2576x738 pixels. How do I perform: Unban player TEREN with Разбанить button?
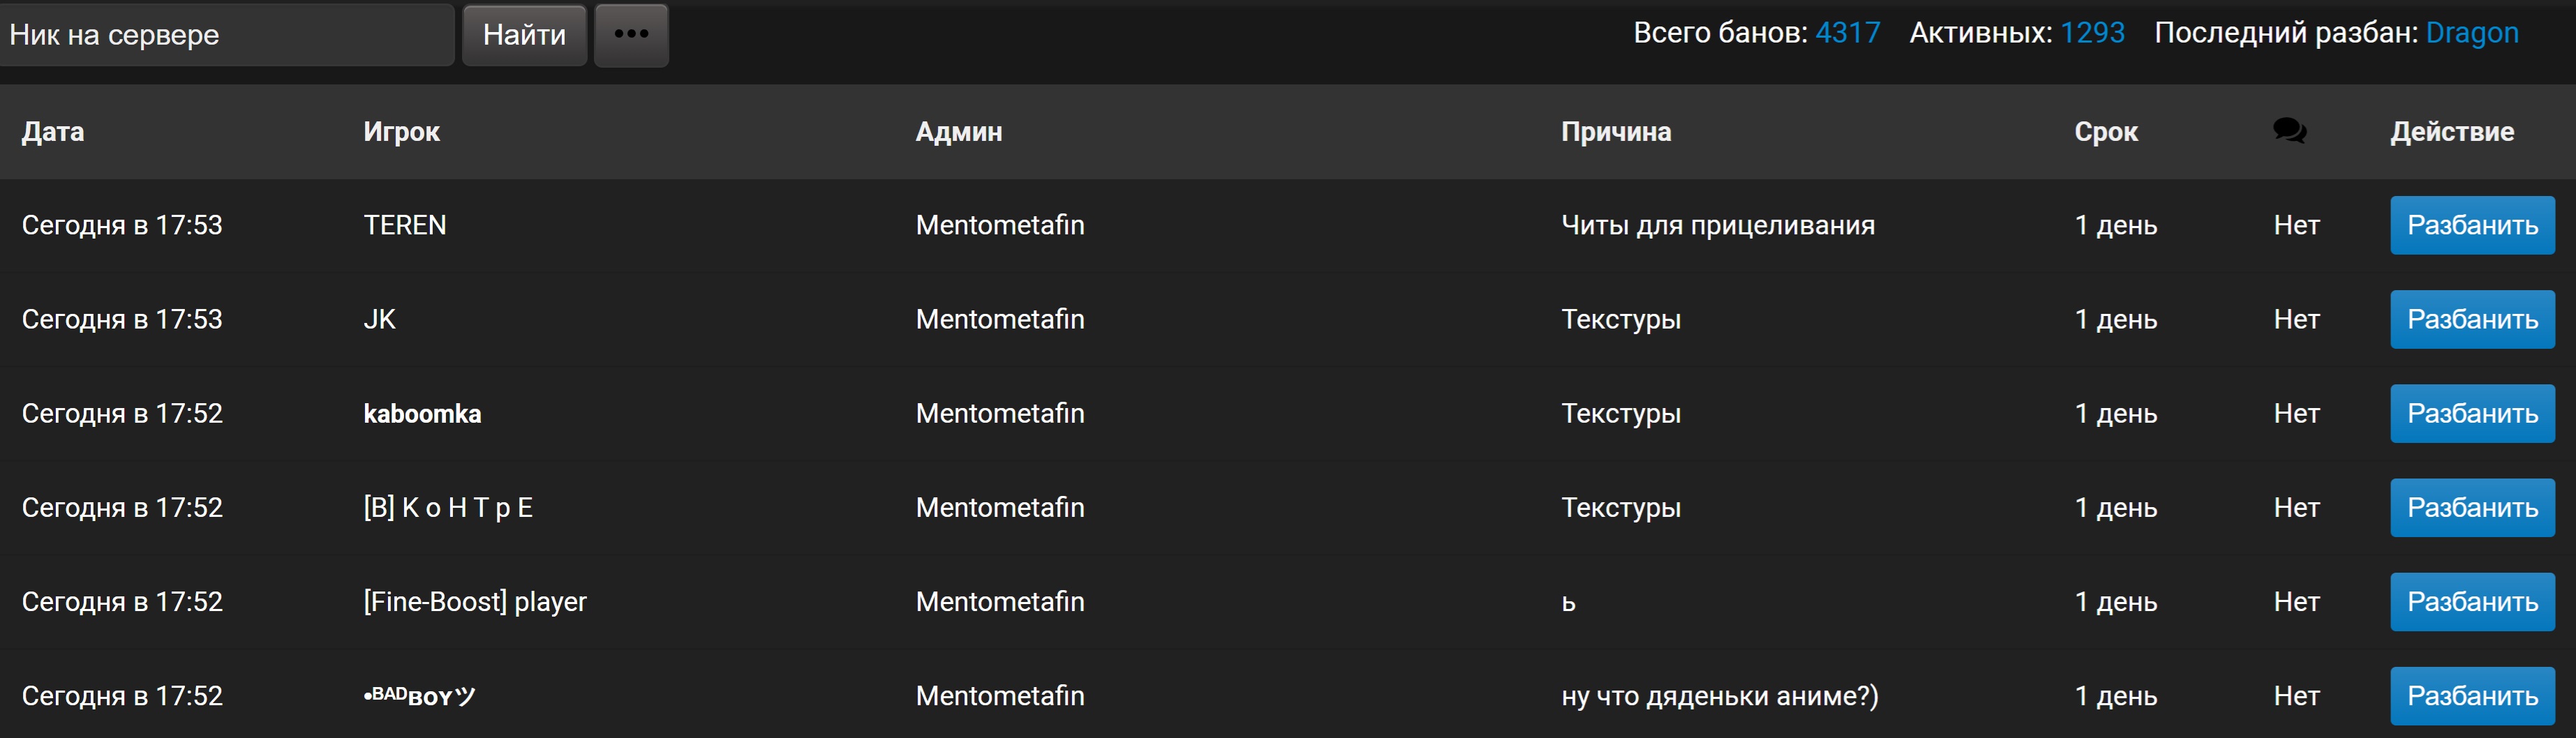pyautogui.click(x=2471, y=225)
